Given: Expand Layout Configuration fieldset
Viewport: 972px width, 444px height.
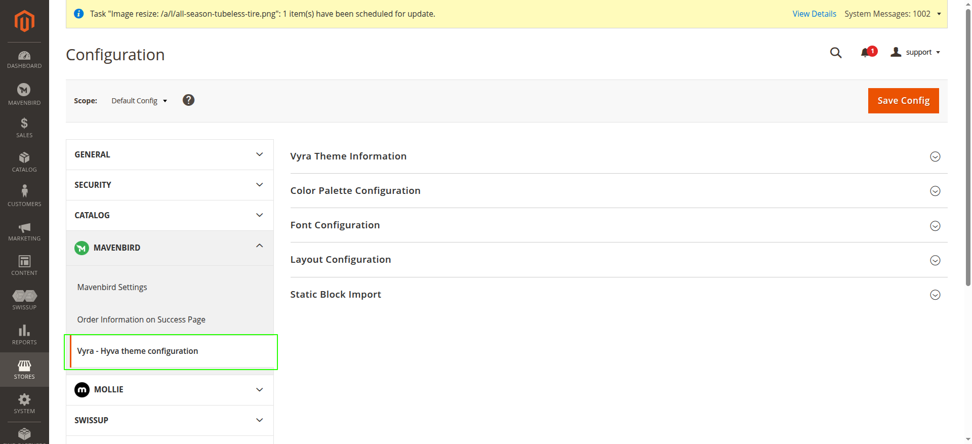Looking at the screenshot, I should [619, 260].
